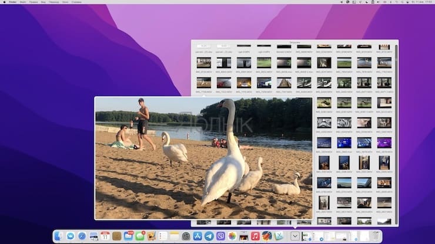Open Reminders from the Dock

click(x=163, y=236)
